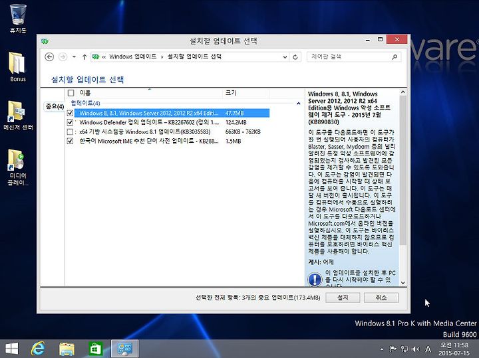Click the 47.7MB size value
This screenshot has width=479, height=358.
click(x=235, y=113)
